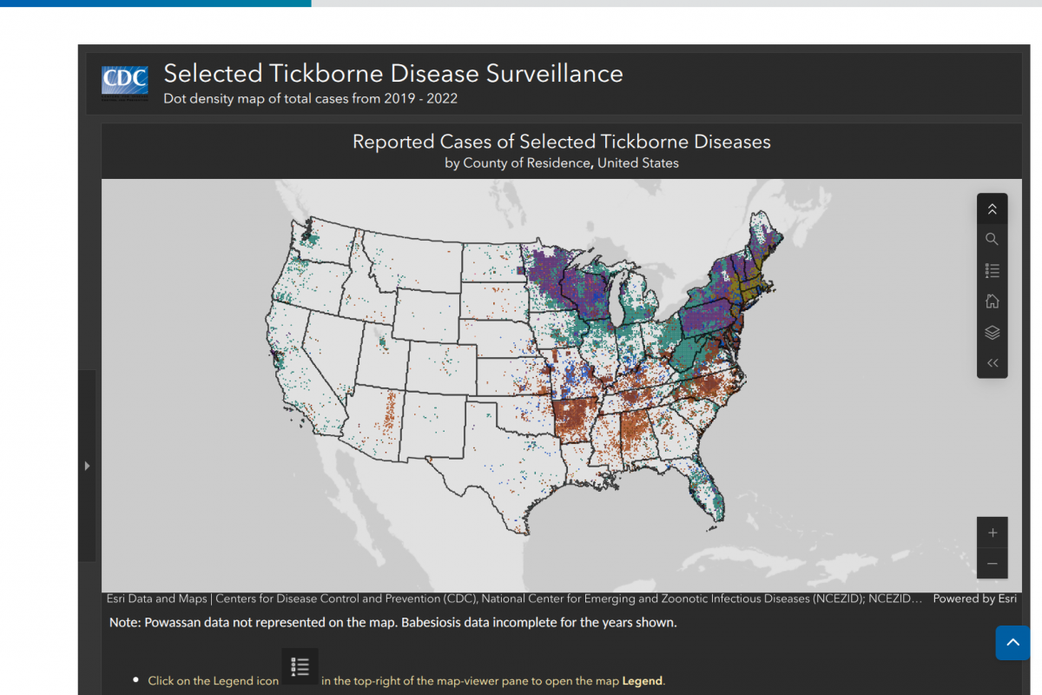Zoom out with the minus button
The height and width of the screenshot is (695, 1042).
point(992,563)
